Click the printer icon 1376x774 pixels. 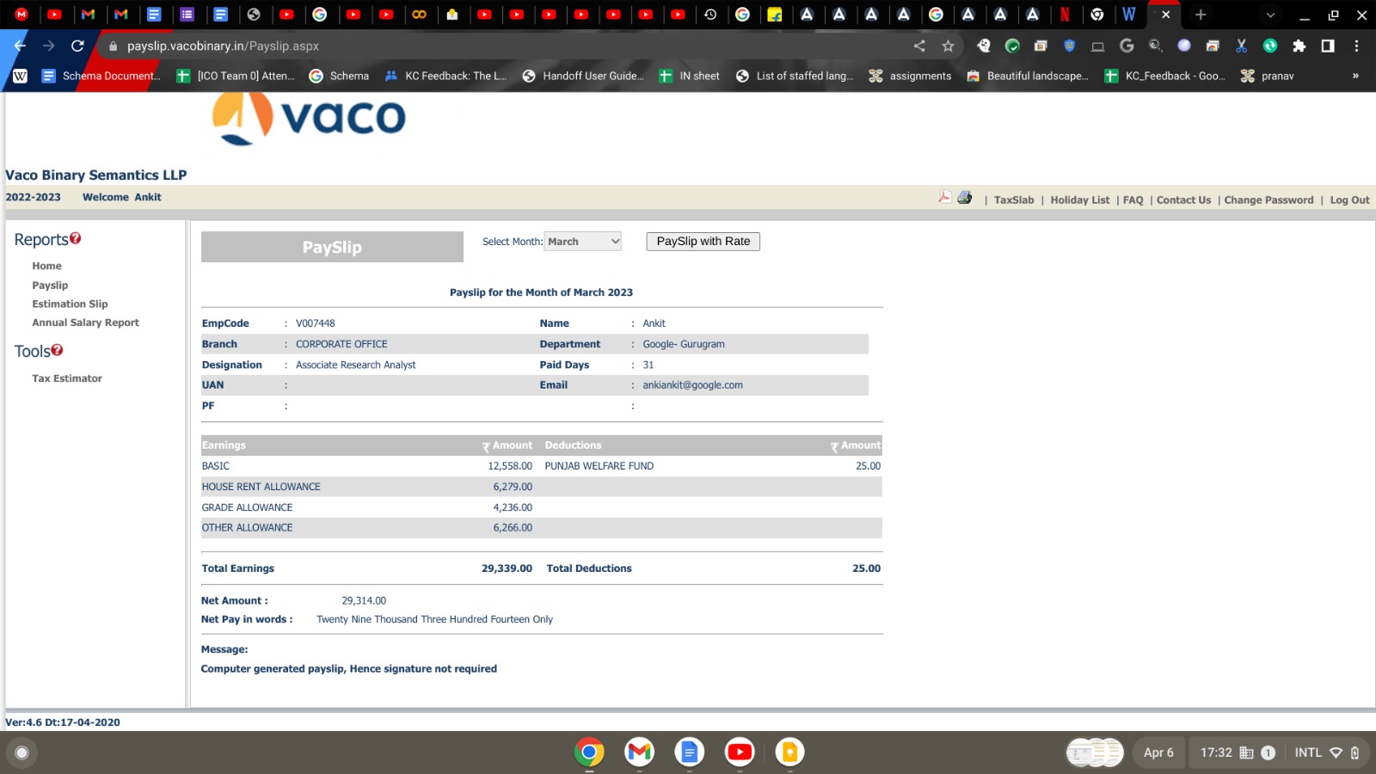point(965,198)
